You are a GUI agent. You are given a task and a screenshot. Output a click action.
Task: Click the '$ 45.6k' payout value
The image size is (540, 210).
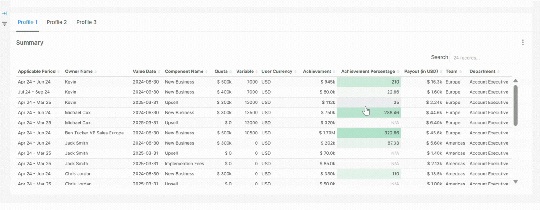pyautogui.click(x=434, y=133)
